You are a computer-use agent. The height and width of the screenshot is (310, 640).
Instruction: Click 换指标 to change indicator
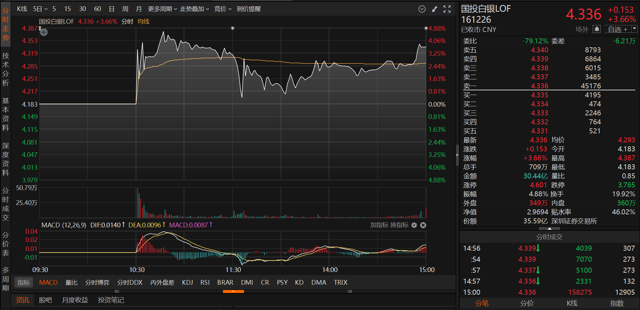click(x=399, y=225)
